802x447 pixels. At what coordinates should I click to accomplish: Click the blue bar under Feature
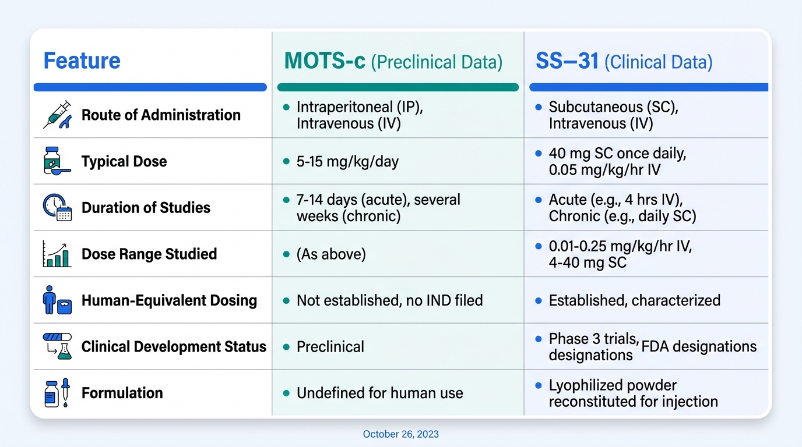(x=150, y=87)
